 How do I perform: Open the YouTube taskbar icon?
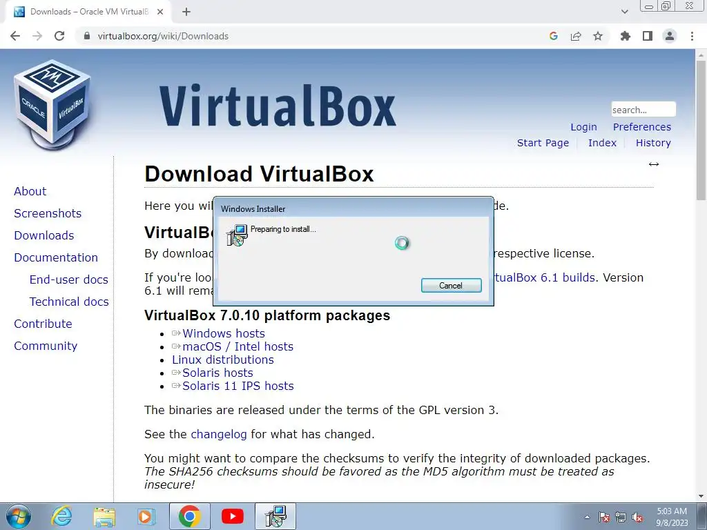click(x=233, y=516)
